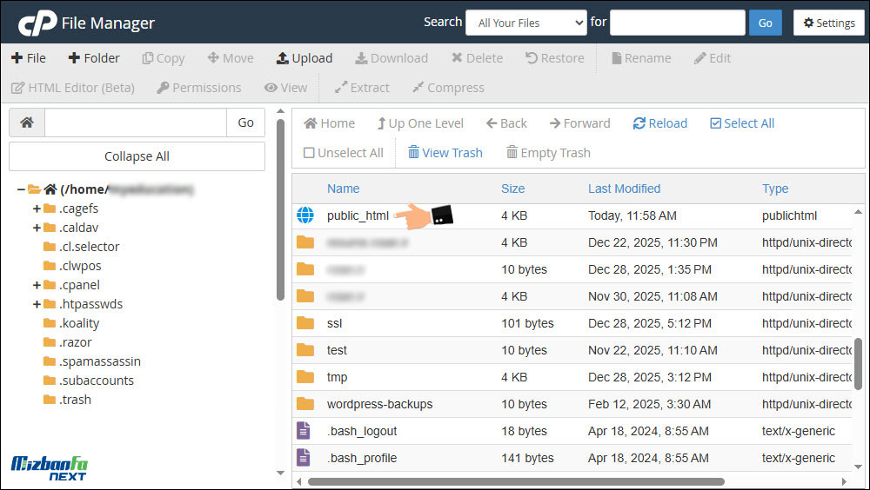Image resolution: width=870 pixels, height=490 pixels.
Task: Click the Upload toolbar icon
Action: tap(283, 58)
